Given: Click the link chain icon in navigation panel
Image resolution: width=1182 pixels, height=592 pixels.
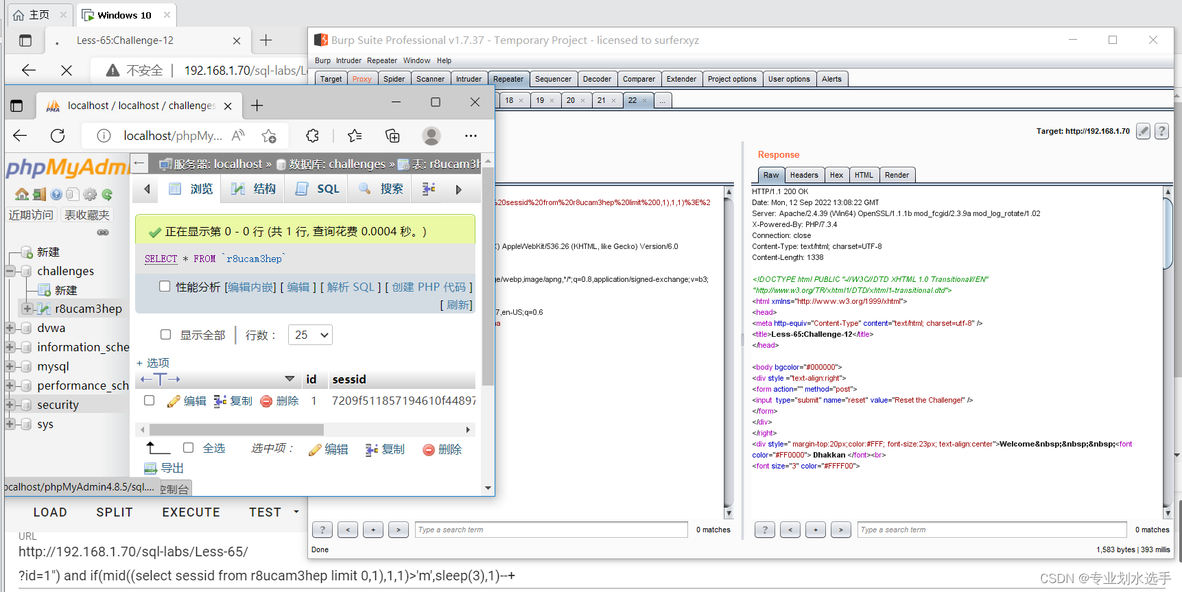Looking at the screenshot, I should (103, 233).
